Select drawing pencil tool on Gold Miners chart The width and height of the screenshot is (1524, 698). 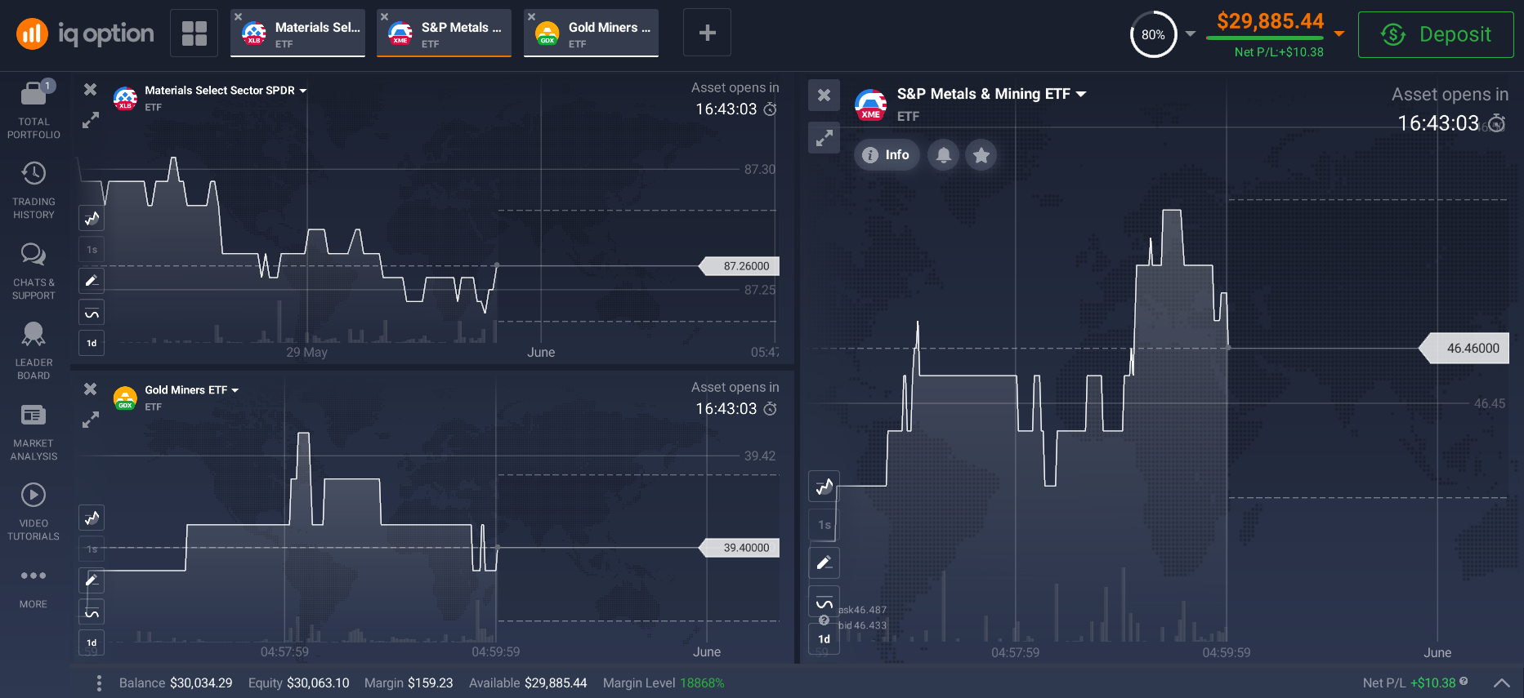92,580
